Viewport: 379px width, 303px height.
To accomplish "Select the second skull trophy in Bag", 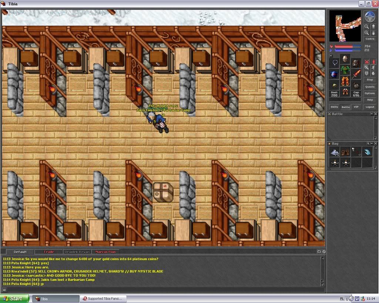I will [345, 163].
